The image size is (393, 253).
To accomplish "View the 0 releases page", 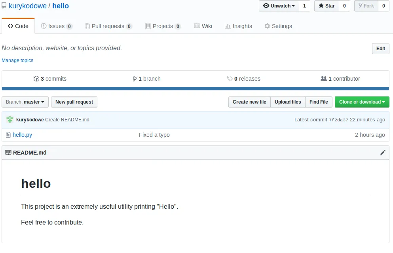I will pos(244,79).
